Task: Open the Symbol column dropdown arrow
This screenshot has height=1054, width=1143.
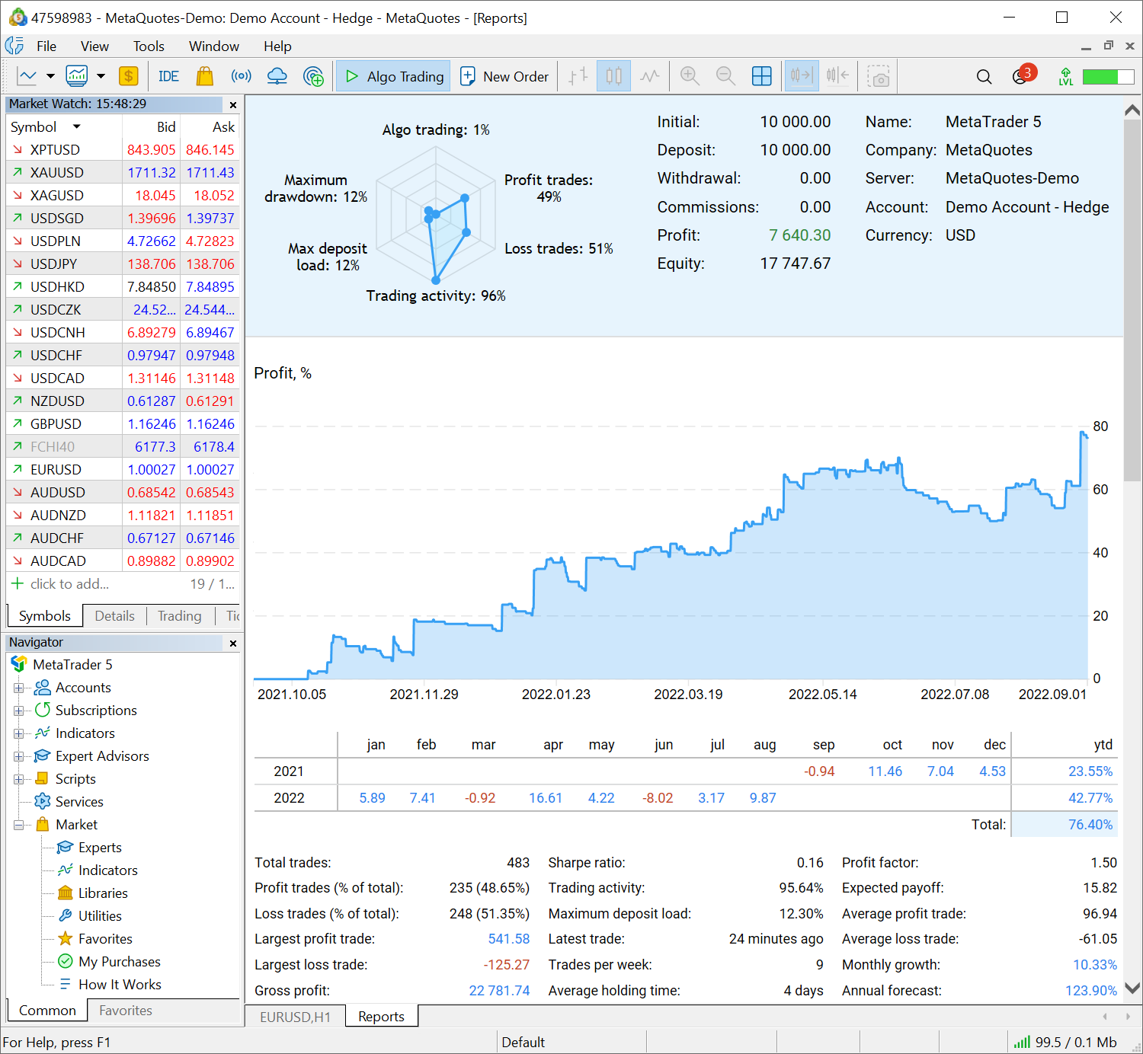Action: click(x=76, y=127)
